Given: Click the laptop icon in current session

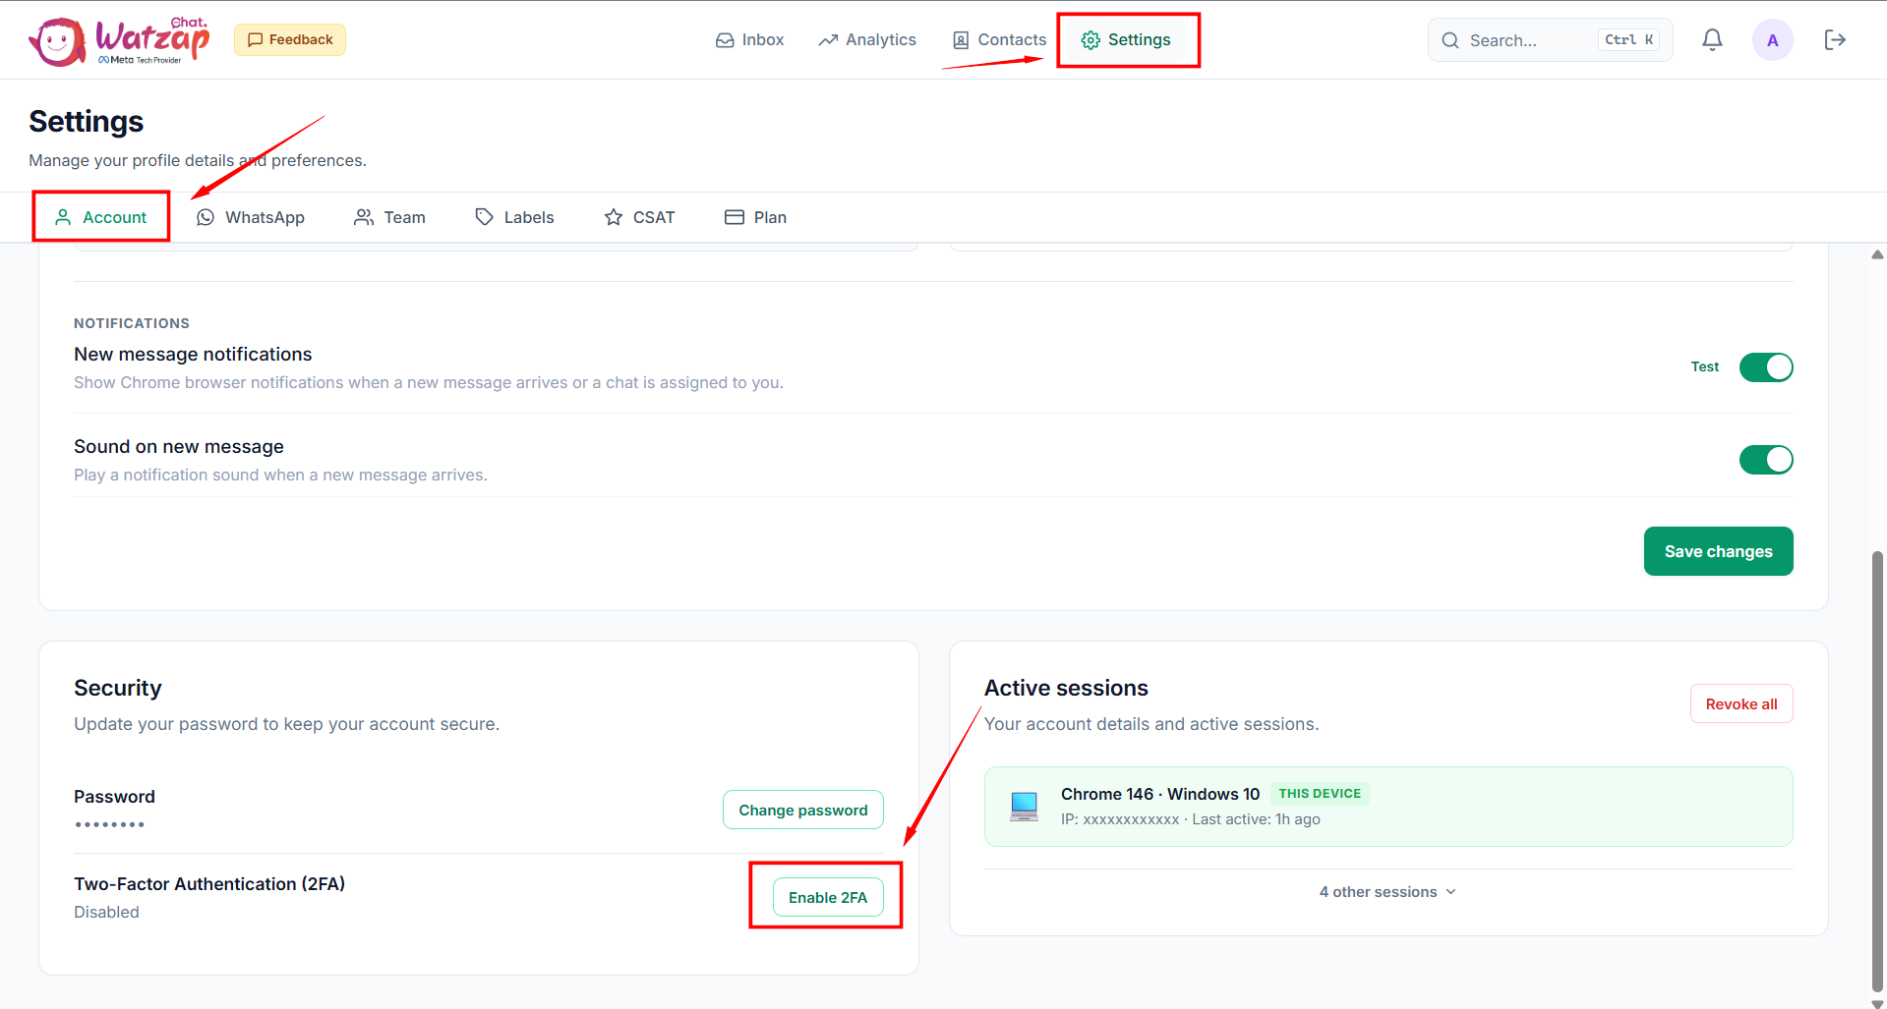Looking at the screenshot, I should point(1024,807).
